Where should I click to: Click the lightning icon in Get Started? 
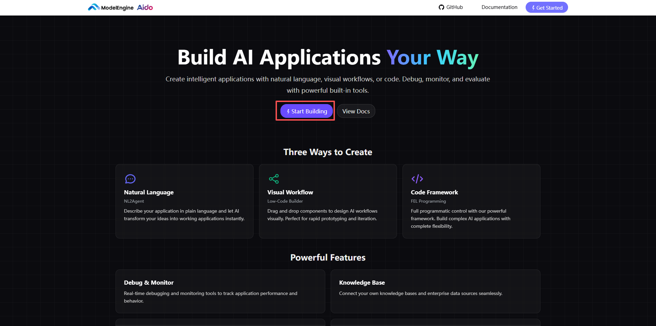(x=533, y=8)
